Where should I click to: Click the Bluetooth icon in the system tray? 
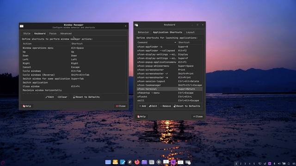pos(274,164)
